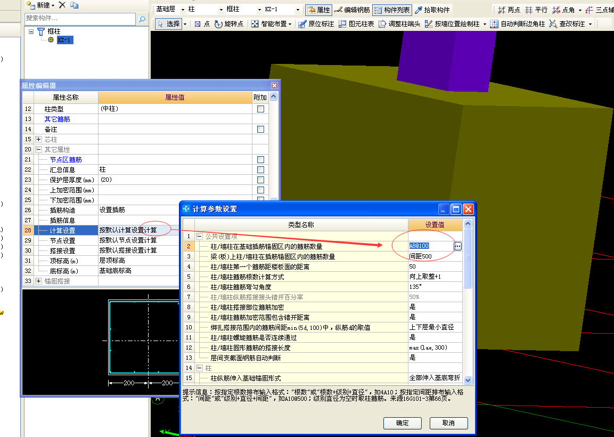Expand 锚固搭接 property group
Viewport: 614px width, 437px height.
pyautogui.click(x=38, y=281)
